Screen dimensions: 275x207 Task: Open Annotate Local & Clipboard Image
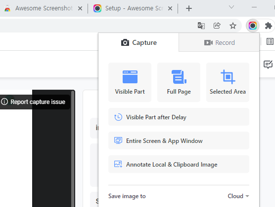click(x=179, y=164)
